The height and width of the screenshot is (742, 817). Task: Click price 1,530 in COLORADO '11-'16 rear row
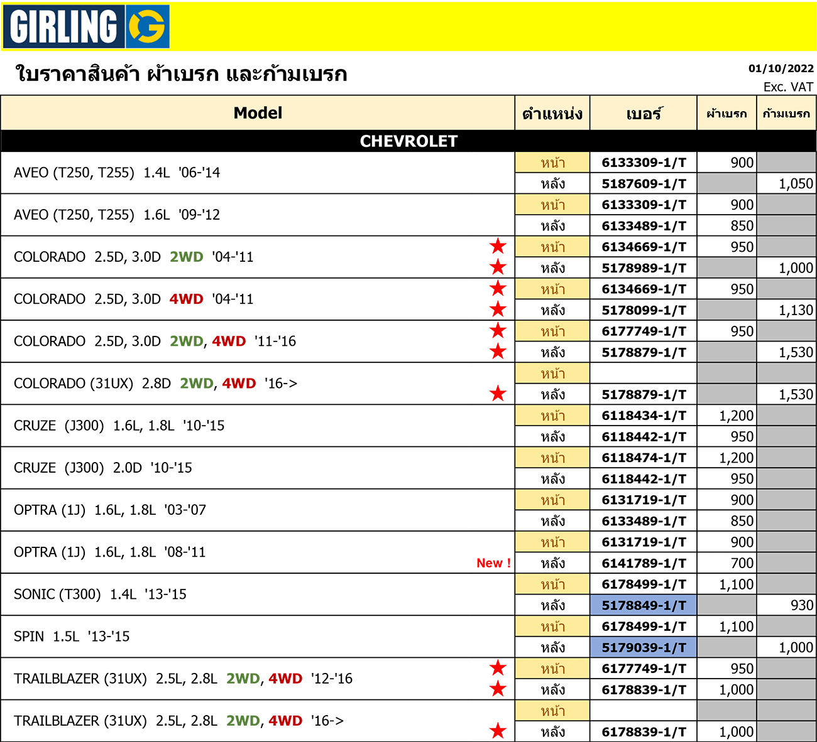pyautogui.click(x=796, y=352)
